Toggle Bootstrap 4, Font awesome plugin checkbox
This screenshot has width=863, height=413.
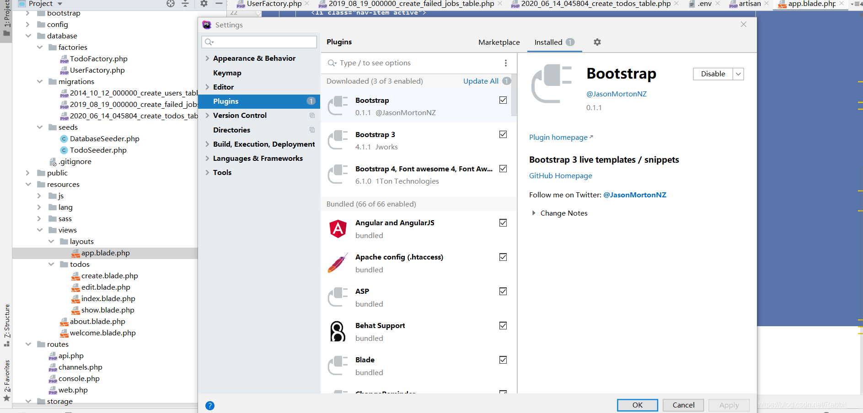pos(503,169)
